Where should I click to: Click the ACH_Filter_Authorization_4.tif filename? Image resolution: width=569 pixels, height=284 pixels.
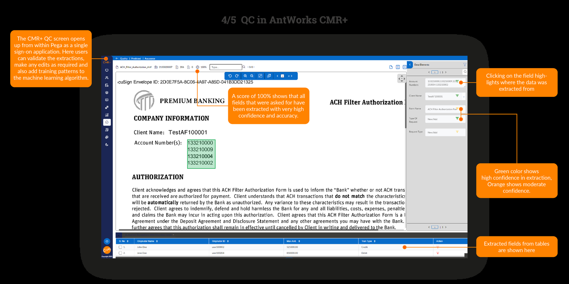click(136, 67)
